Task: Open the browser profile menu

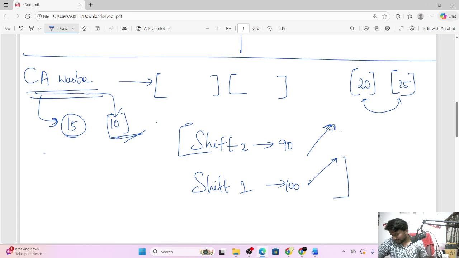Action: pyautogui.click(x=421, y=16)
